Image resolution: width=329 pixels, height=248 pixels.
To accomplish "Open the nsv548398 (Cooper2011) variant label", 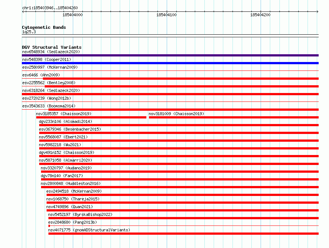I will pos(47,59).
